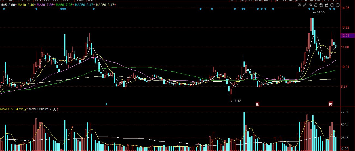
Task: Zoom in with the plus icon
Action: point(332,5)
